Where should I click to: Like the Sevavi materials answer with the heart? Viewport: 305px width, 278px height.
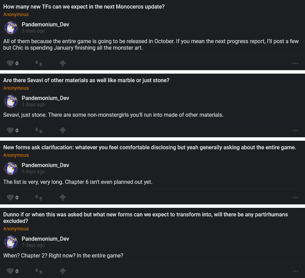tap(10, 130)
